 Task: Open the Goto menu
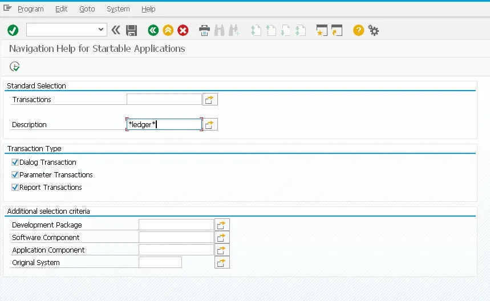point(87,9)
